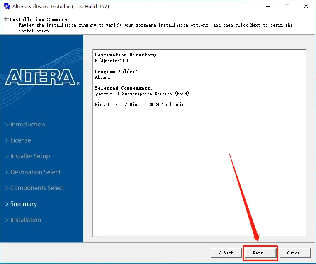Click the 'Selected Components:' heading
Screen dimensions: 316x264
pyautogui.click(x=124, y=88)
